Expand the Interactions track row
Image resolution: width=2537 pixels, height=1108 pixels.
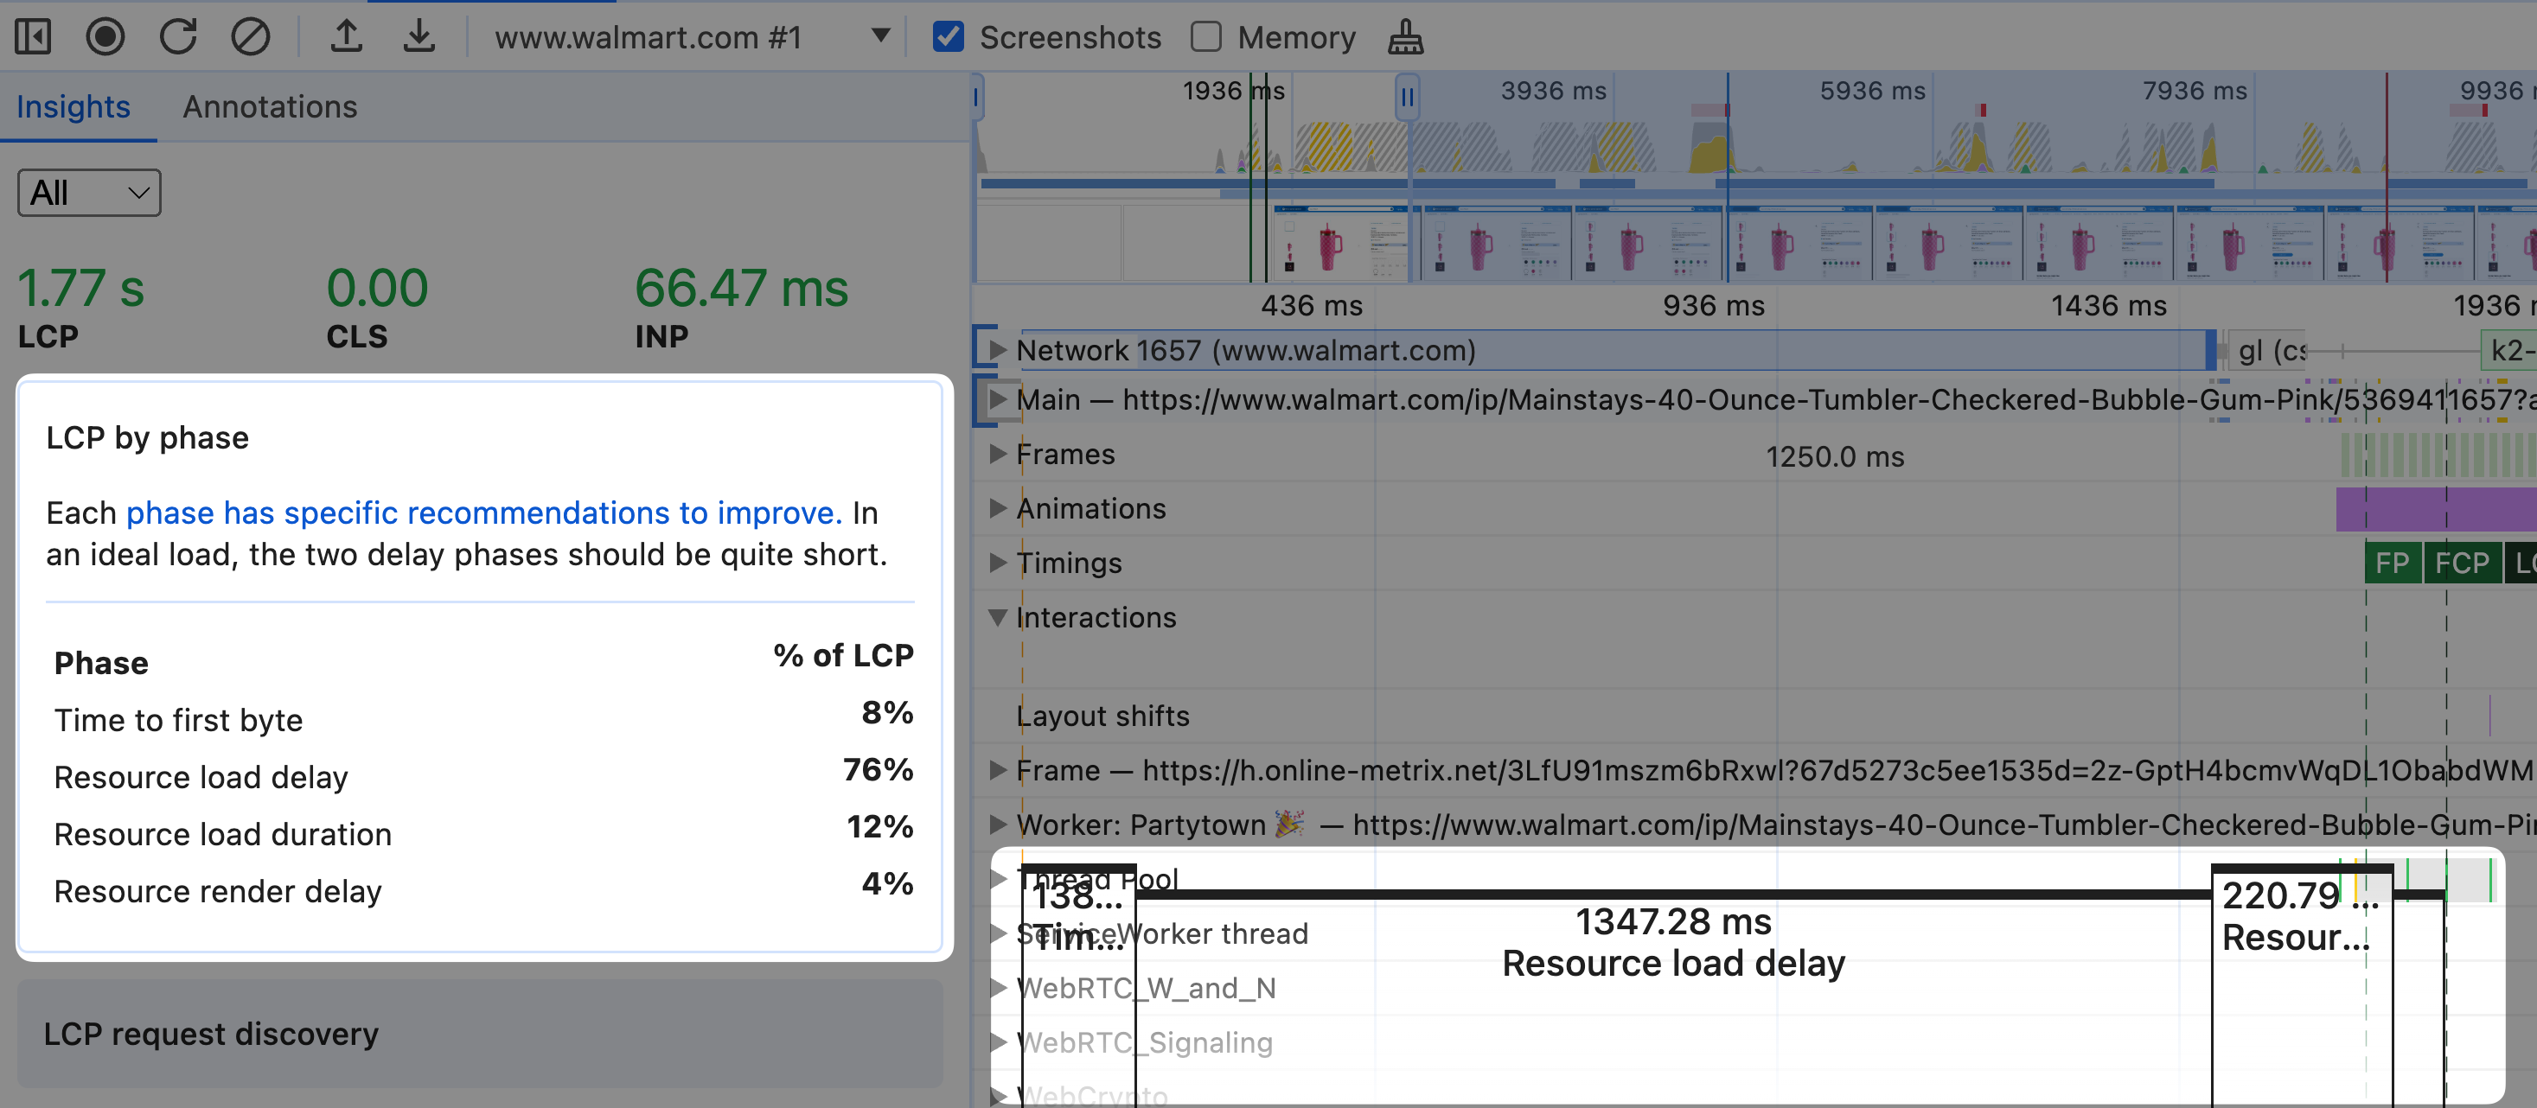[x=999, y=618]
